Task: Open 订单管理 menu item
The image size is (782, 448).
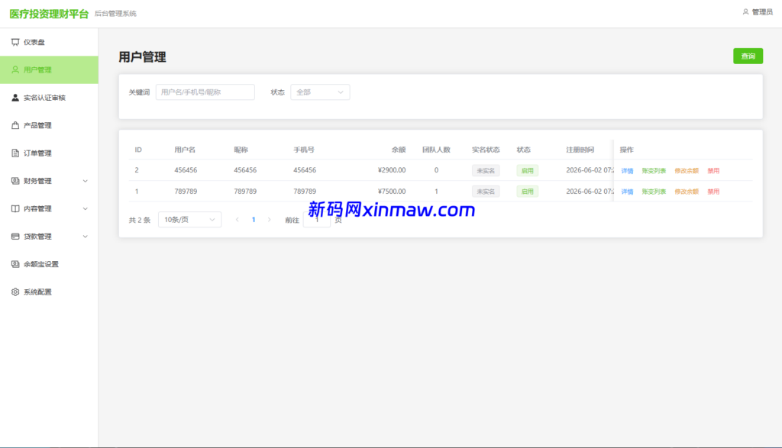Action: click(49, 153)
